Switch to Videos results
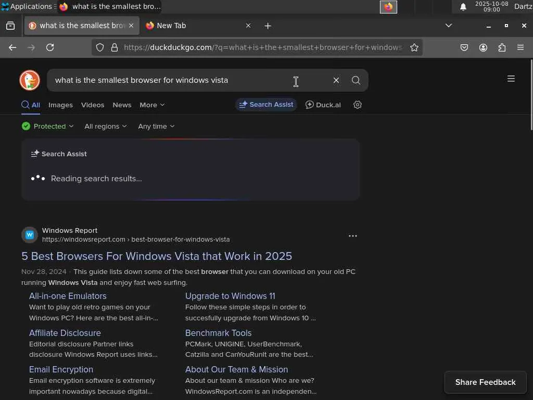 coord(93,105)
